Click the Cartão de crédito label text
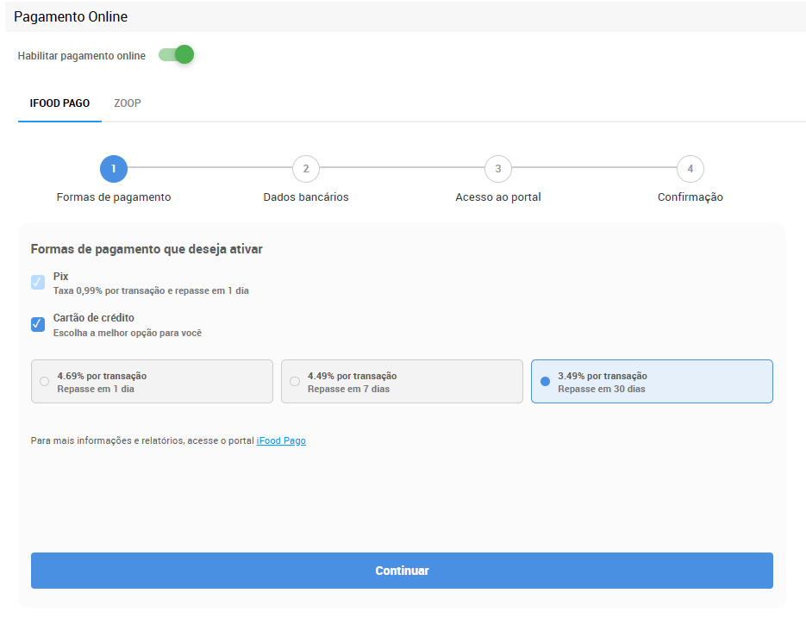 coord(94,318)
